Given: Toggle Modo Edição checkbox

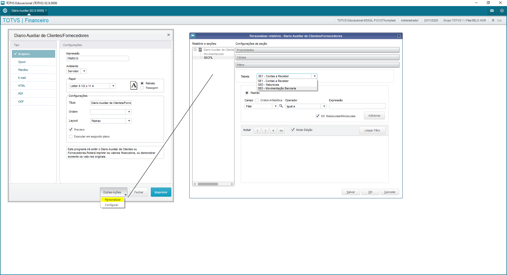Looking at the screenshot, I should (293, 130).
